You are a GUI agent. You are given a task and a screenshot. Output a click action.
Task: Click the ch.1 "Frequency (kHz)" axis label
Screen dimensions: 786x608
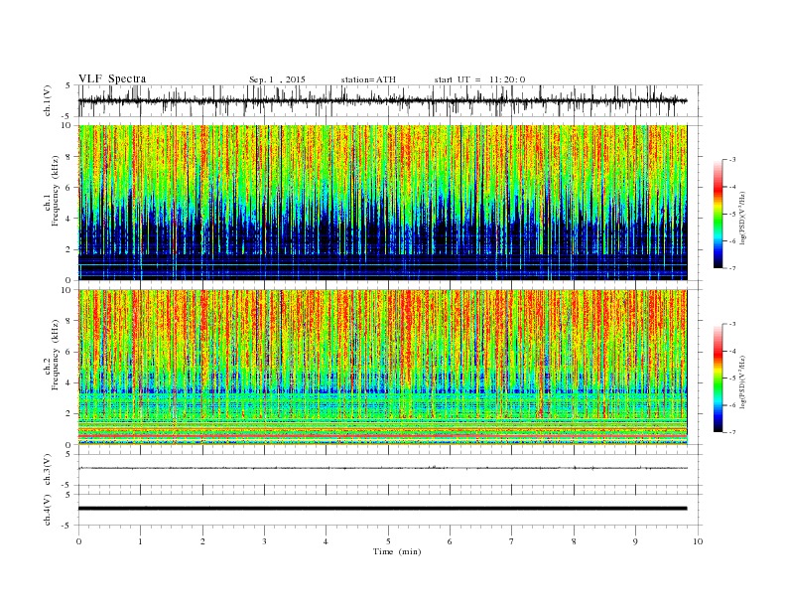tap(56, 191)
